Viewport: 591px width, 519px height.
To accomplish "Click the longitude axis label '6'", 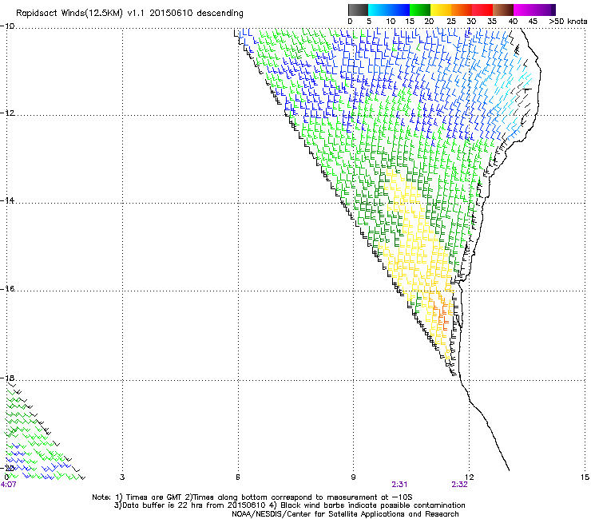I will 238,477.
